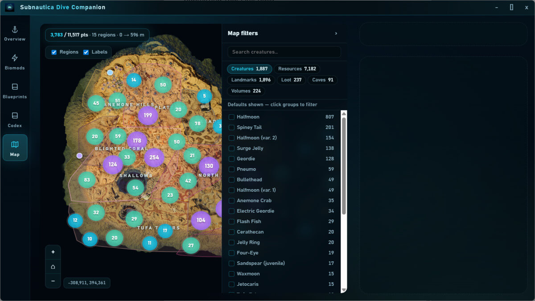Toggle the Regions checkbox

54,52
